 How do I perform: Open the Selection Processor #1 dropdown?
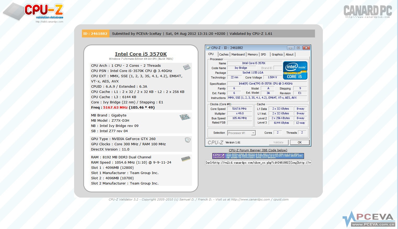click(x=253, y=133)
